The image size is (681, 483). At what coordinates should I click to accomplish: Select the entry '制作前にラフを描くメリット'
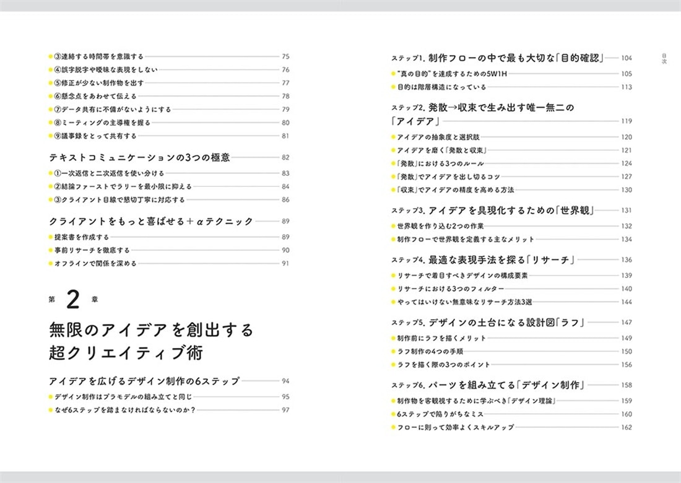tap(441, 338)
